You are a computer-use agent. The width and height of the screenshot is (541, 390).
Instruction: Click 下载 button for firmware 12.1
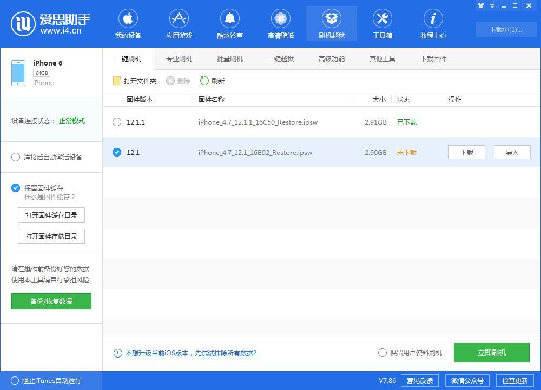coord(467,152)
